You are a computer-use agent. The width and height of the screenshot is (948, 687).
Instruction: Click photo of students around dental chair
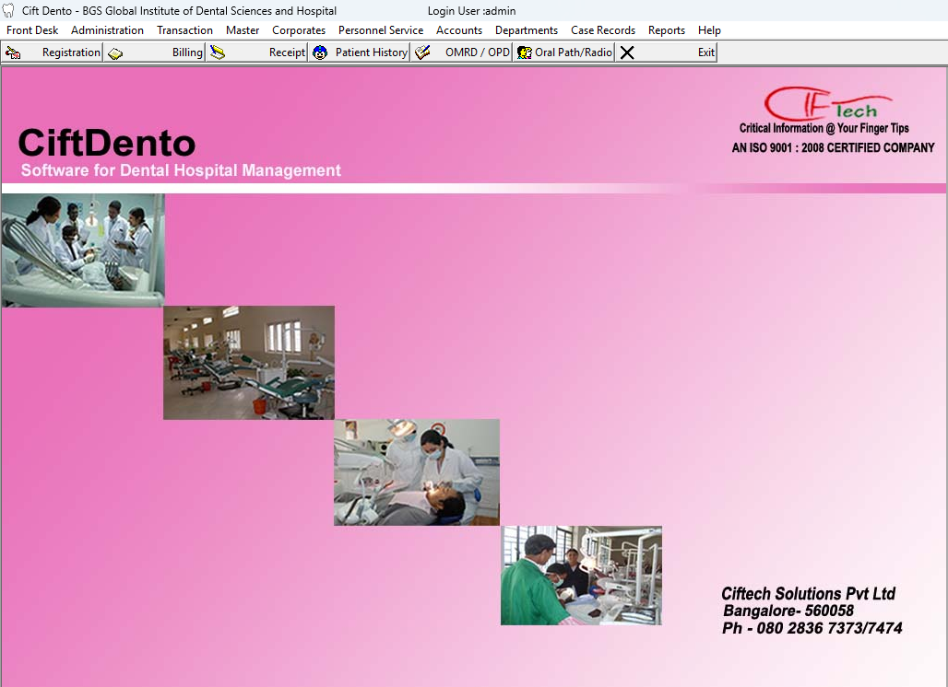[x=83, y=250]
